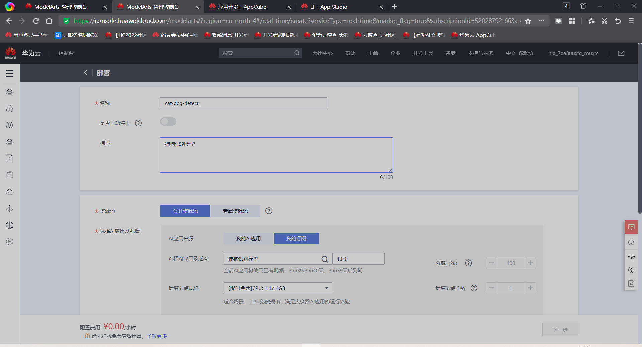Click help icon next to 分流 (%)
This screenshot has width=642, height=347.
click(469, 263)
